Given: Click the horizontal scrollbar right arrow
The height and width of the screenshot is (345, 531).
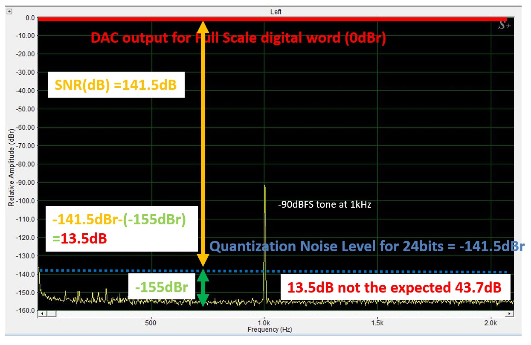Looking at the screenshot, I should pos(510,314).
